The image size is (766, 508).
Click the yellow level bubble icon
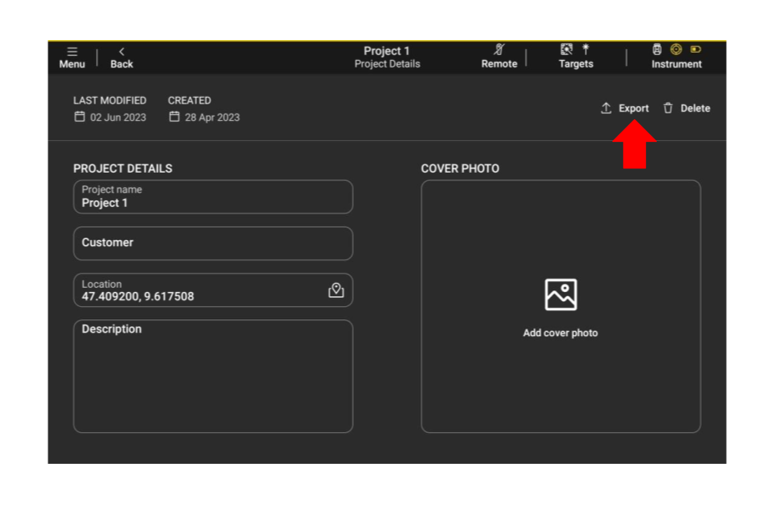click(x=676, y=50)
